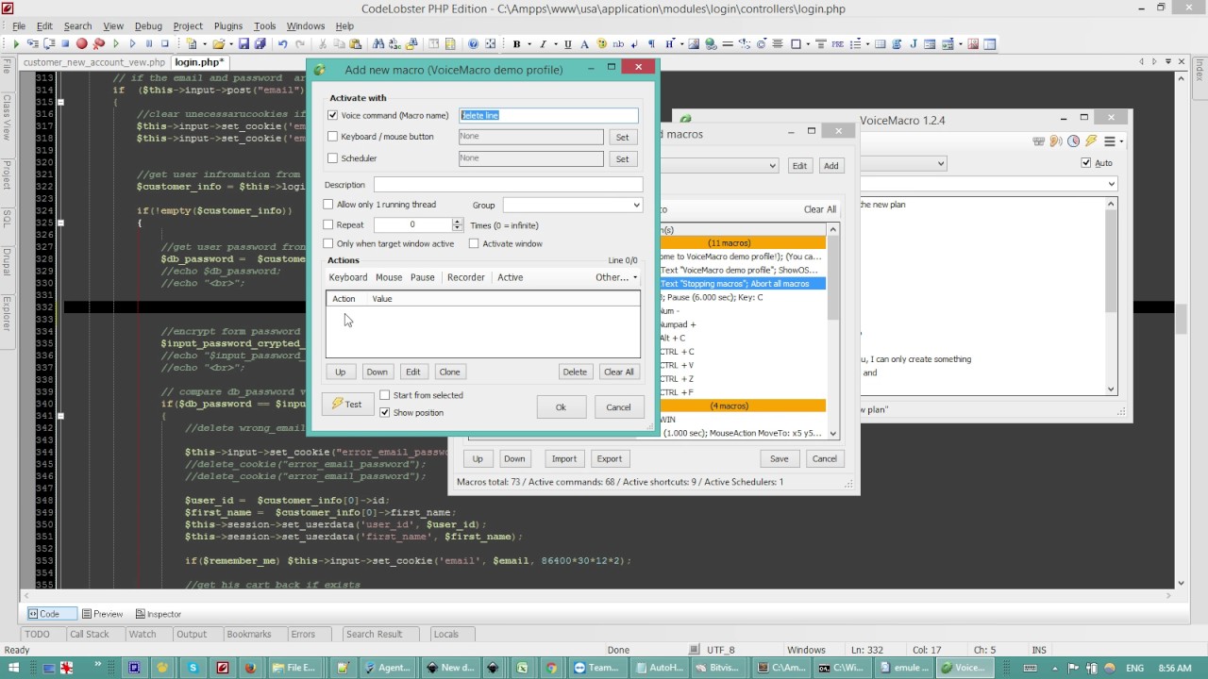Uncheck the Show position checkbox
1208x679 pixels.
coord(384,412)
